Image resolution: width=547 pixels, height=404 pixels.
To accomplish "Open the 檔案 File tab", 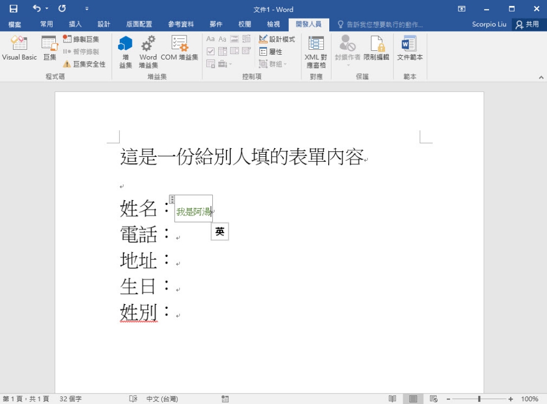I will click(15, 24).
